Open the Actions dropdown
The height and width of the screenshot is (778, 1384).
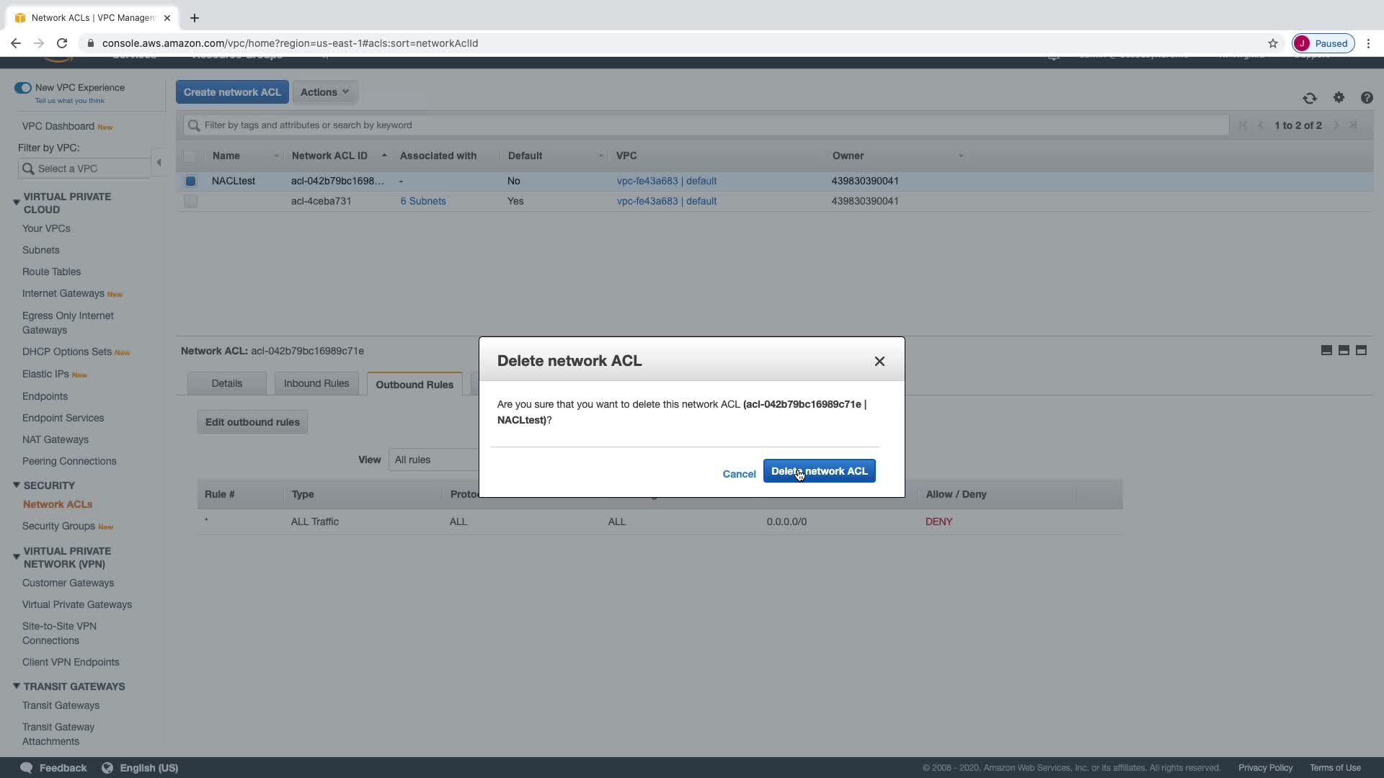tap(324, 92)
